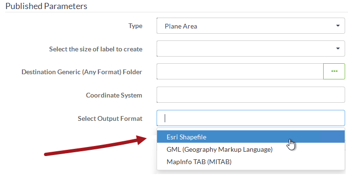Screen dimensions: 348x176
Task: Focus the Destination Generic Folder text field
Action: [240, 71]
